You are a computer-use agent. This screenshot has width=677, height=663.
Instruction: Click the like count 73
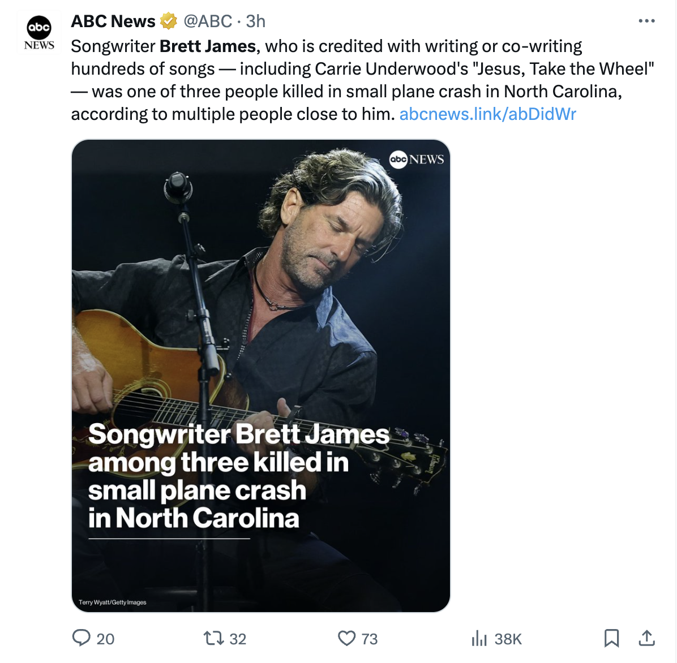(370, 639)
